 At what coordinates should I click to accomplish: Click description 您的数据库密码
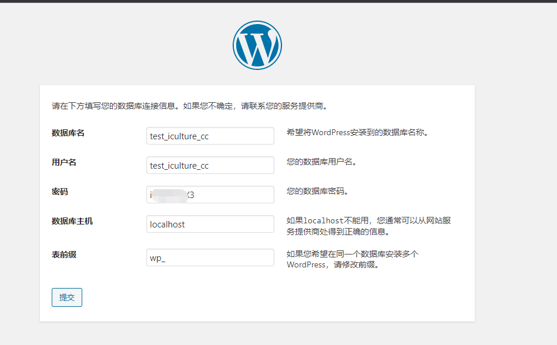318,192
